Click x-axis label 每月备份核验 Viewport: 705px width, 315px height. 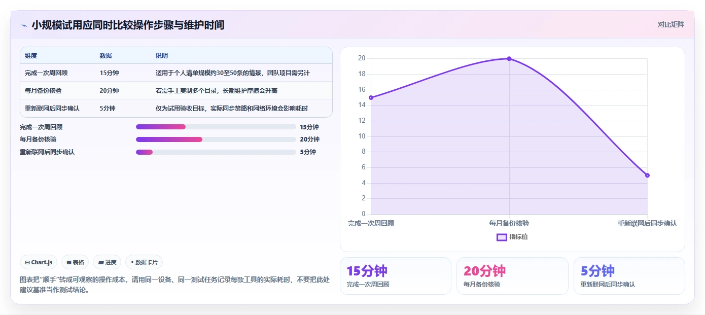click(x=509, y=223)
